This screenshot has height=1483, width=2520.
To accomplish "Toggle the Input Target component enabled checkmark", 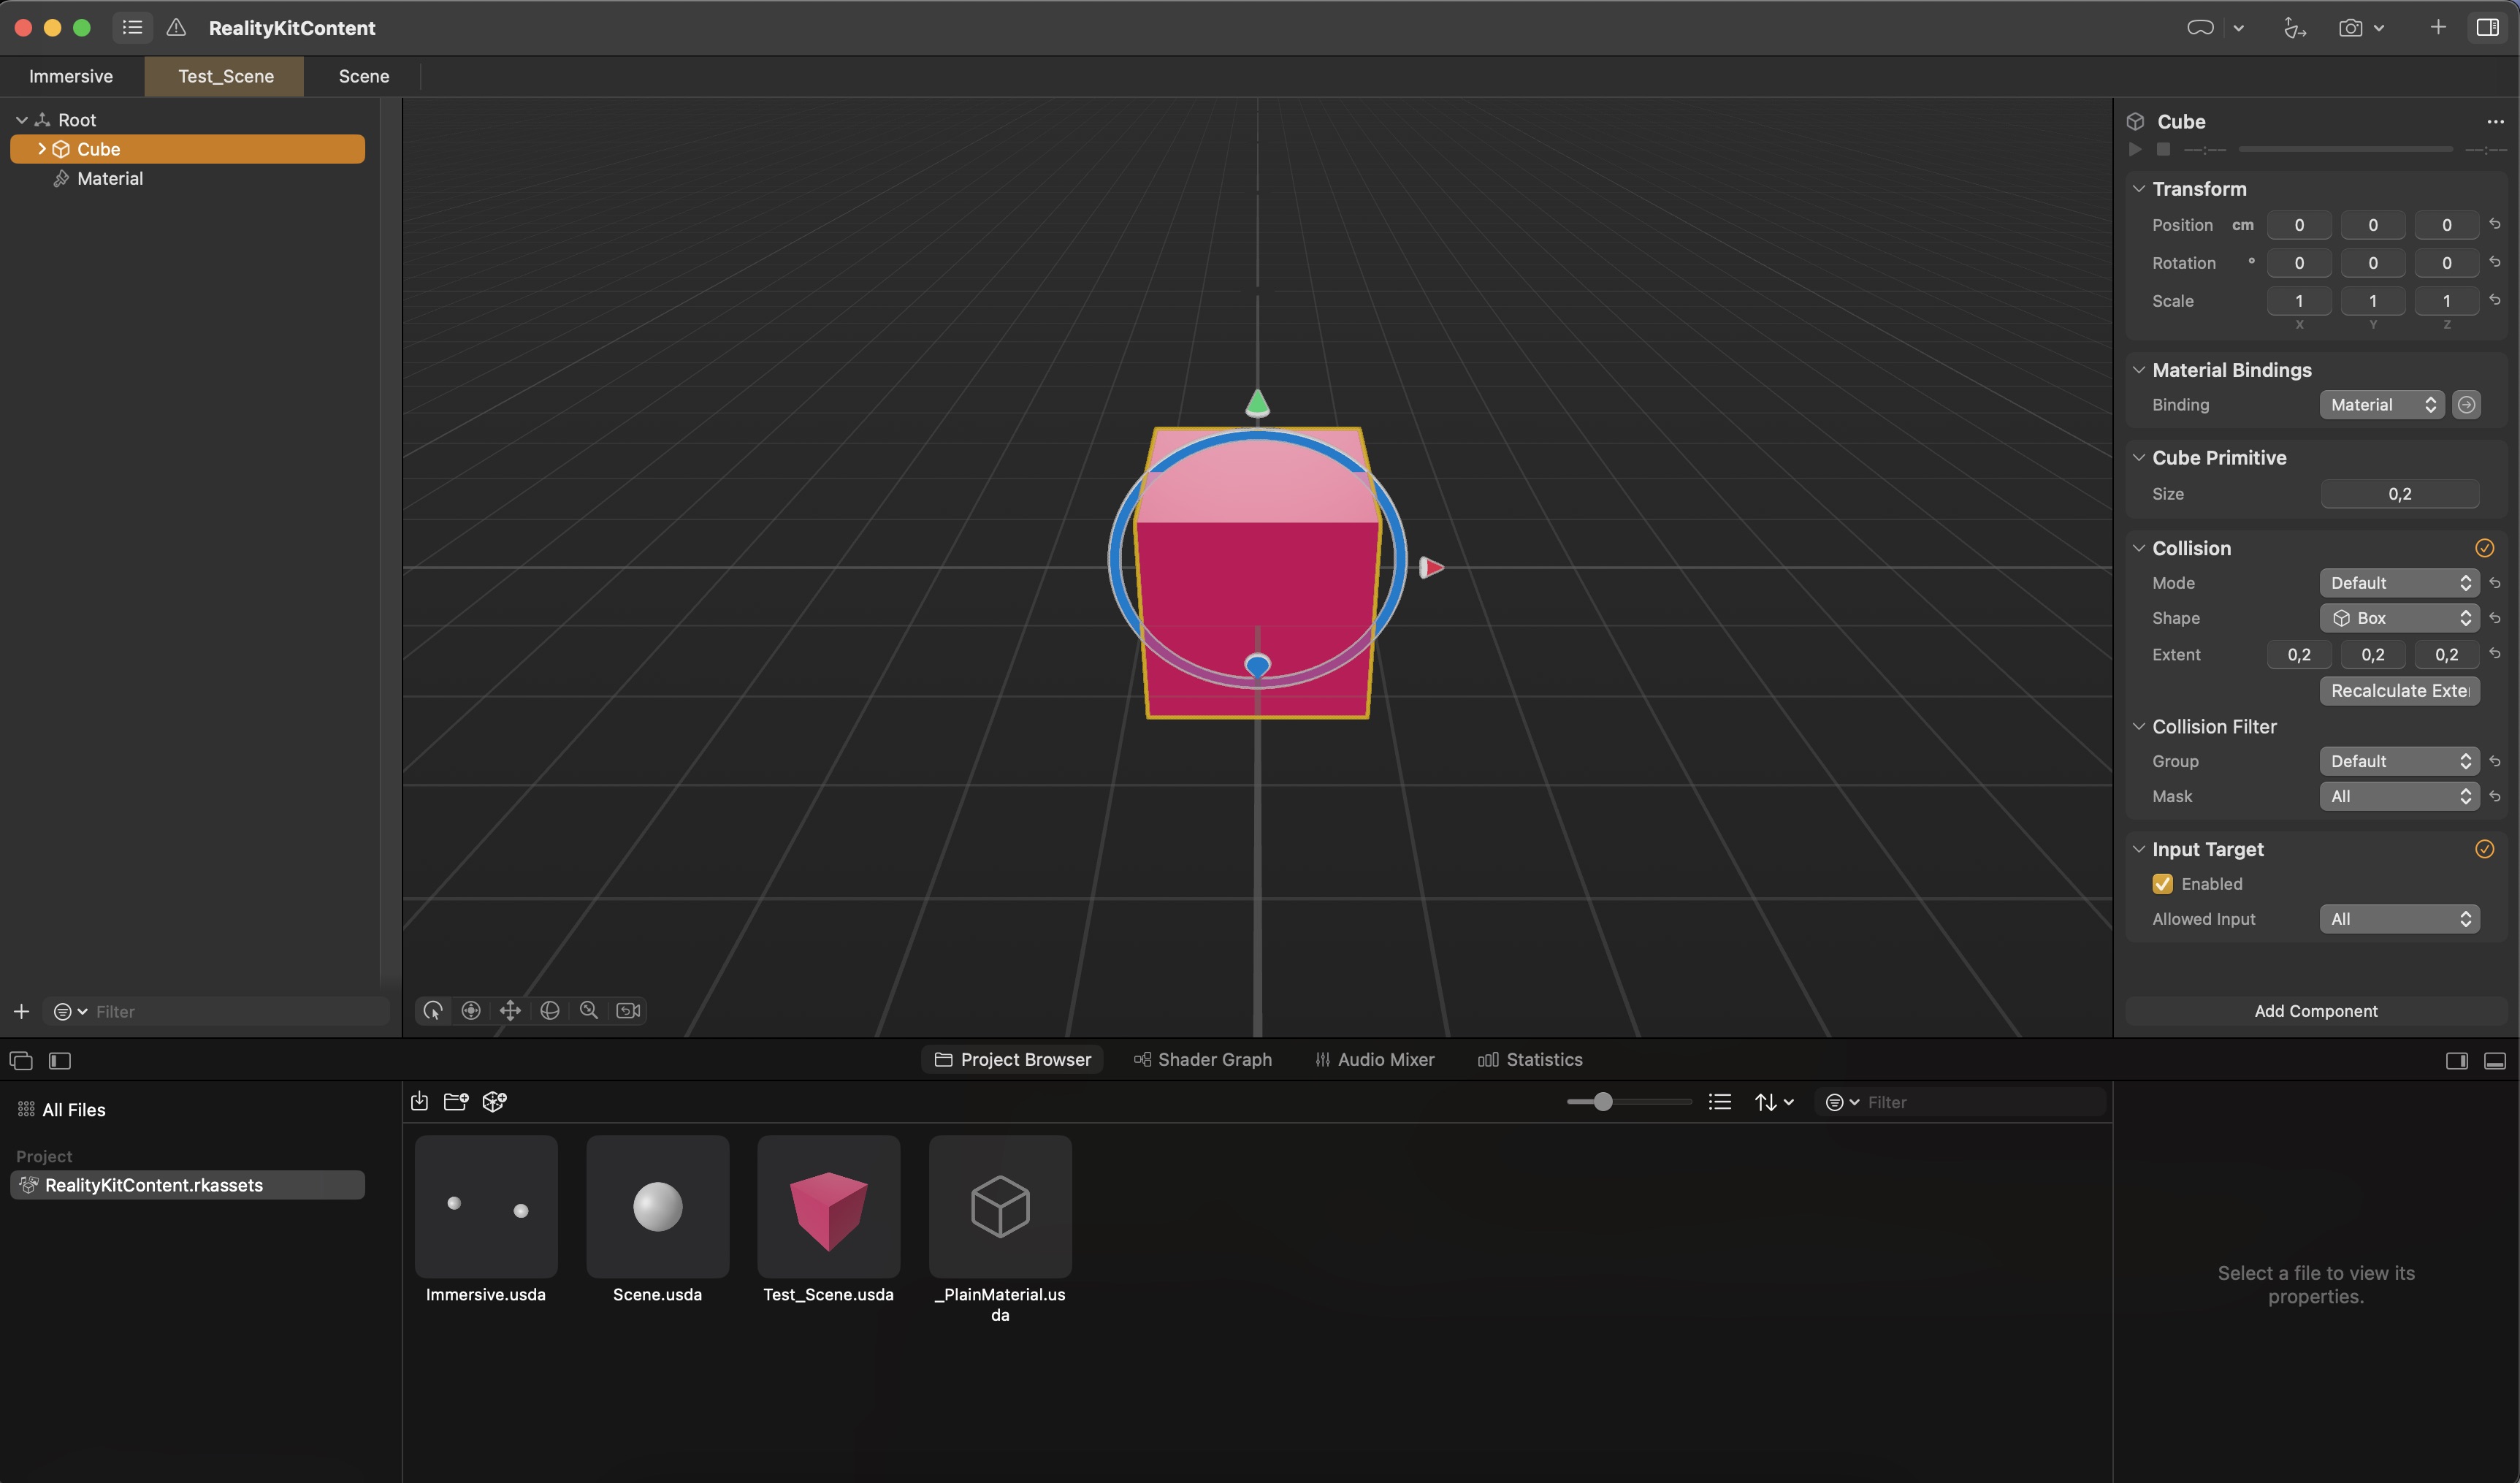I will click(2484, 848).
